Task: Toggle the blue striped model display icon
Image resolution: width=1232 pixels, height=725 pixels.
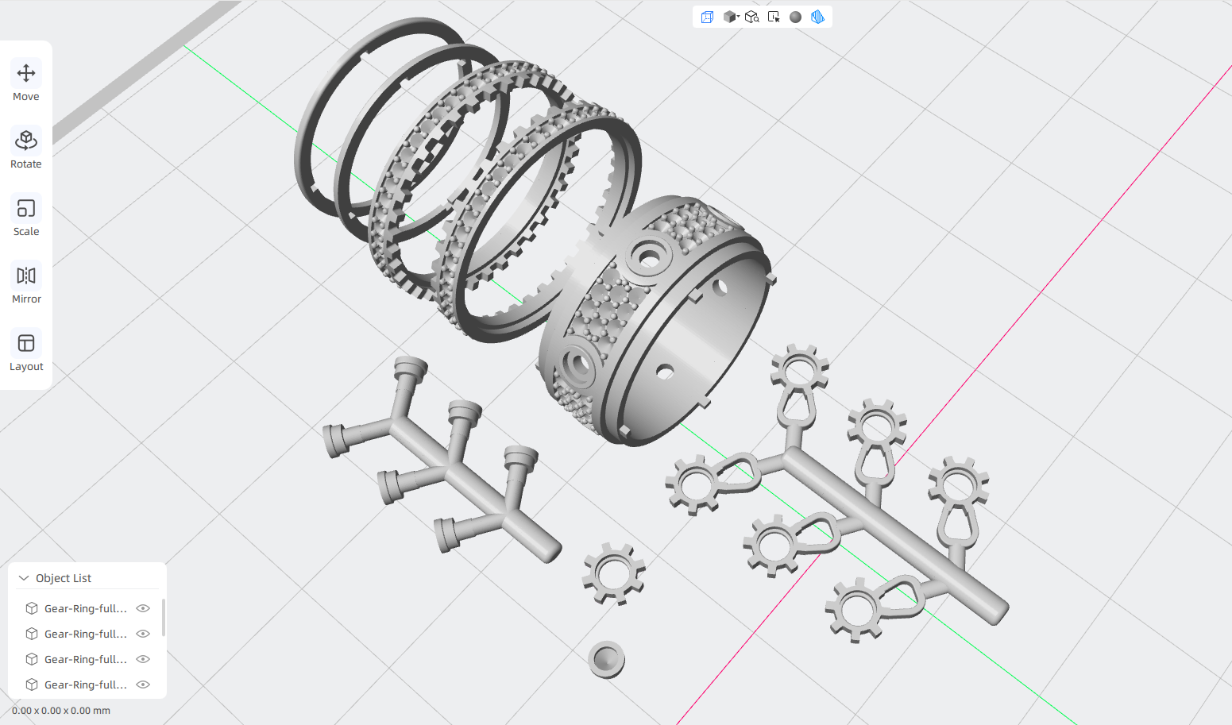Action: click(817, 17)
